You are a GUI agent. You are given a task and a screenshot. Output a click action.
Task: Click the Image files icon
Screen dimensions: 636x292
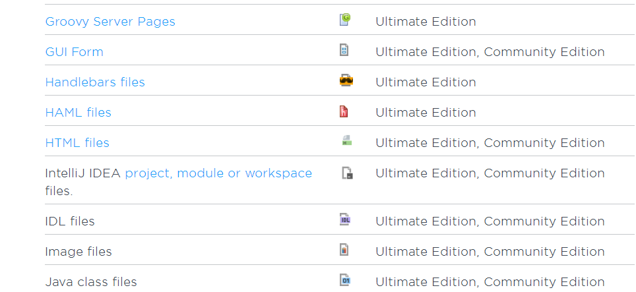(x=344, y=249)
